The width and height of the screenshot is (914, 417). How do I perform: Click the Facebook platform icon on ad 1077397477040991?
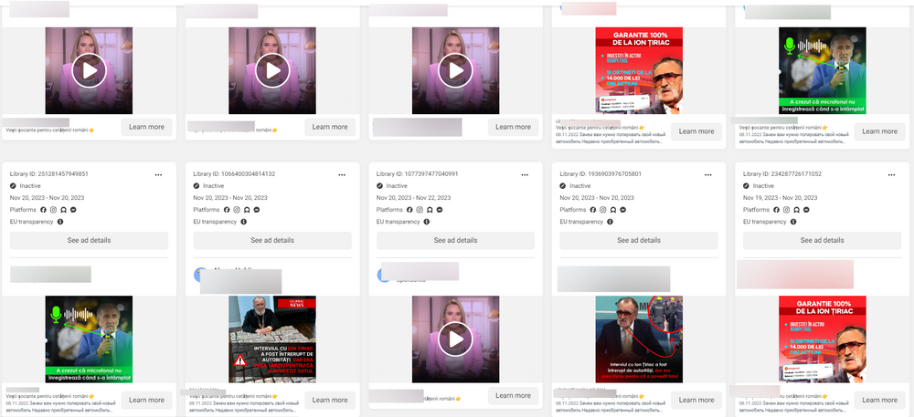409,210
